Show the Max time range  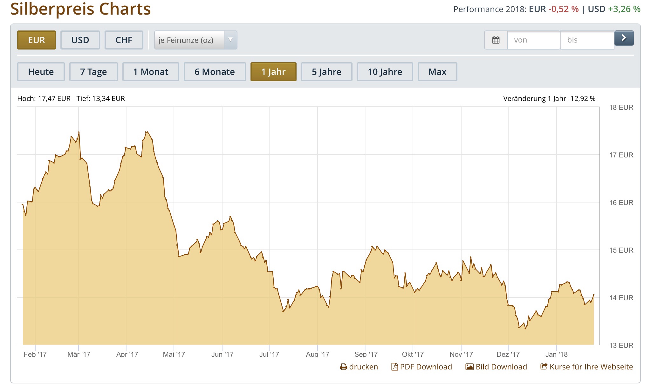(x=437, y=72)
